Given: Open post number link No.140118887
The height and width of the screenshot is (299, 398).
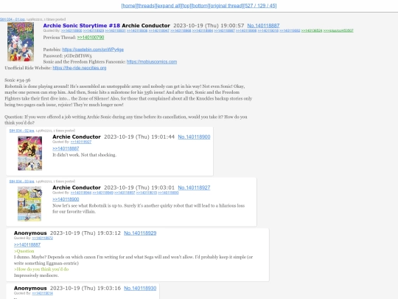Looking at the screenshot, I should pos(263,26).
